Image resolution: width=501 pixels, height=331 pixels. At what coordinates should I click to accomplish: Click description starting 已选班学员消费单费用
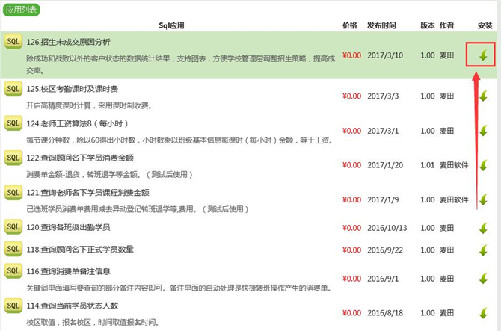[x=138, y=209]
